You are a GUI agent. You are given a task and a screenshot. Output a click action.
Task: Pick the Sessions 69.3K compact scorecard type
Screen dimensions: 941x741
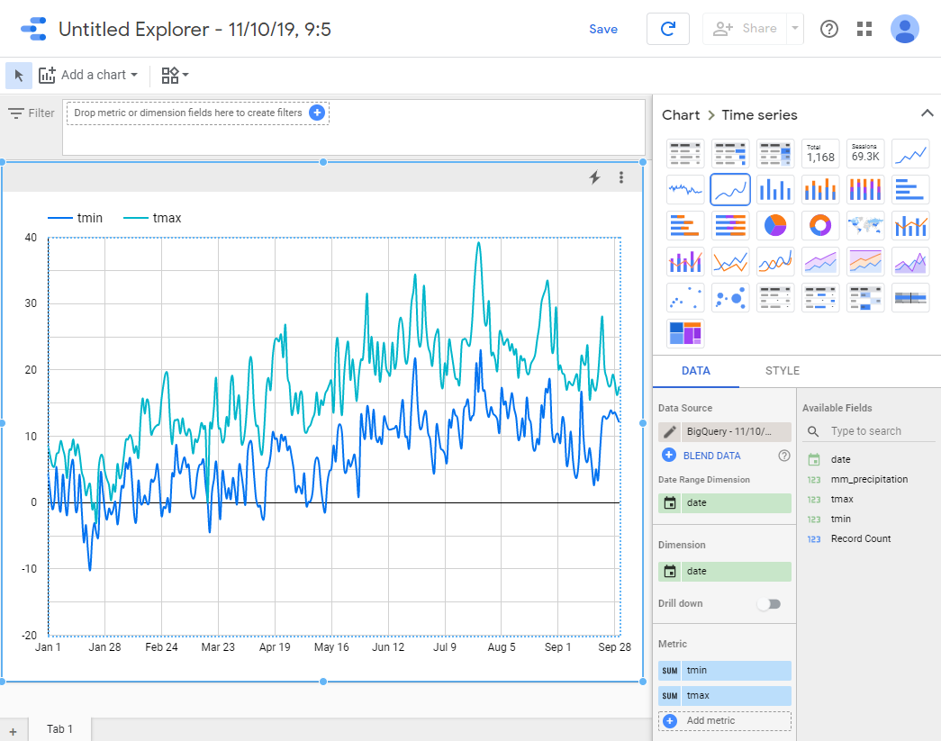click(864, 154)
